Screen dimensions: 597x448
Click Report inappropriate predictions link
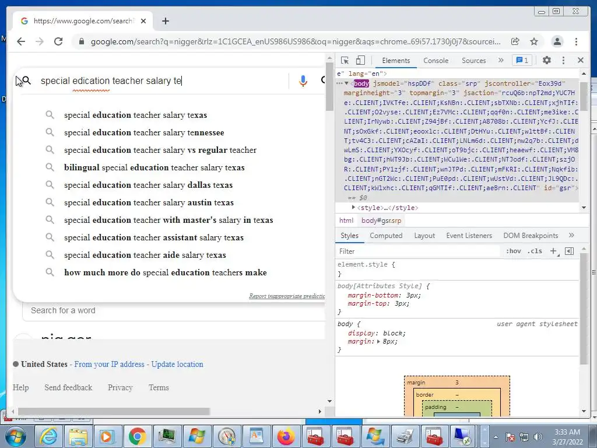click(287, 296)
